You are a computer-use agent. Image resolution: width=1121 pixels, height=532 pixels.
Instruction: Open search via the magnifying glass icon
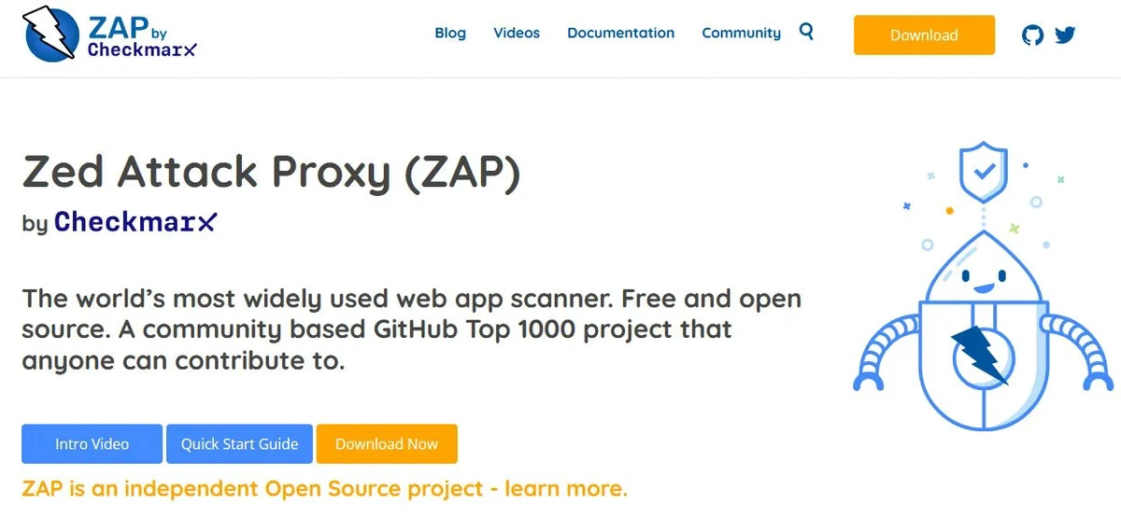point(807,32)
